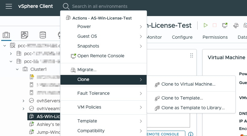
Task: Open the Compatibility submenu
Action: coord(104,131)
